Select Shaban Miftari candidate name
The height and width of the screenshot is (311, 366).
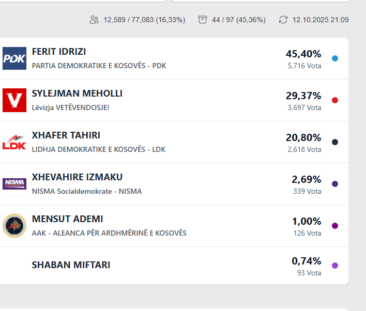click(71, 265)
